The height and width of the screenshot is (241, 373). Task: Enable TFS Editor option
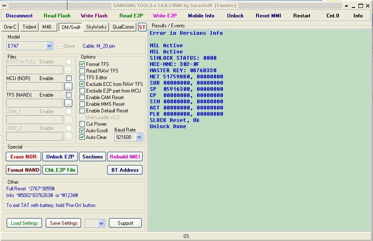(x=82, y=77)
